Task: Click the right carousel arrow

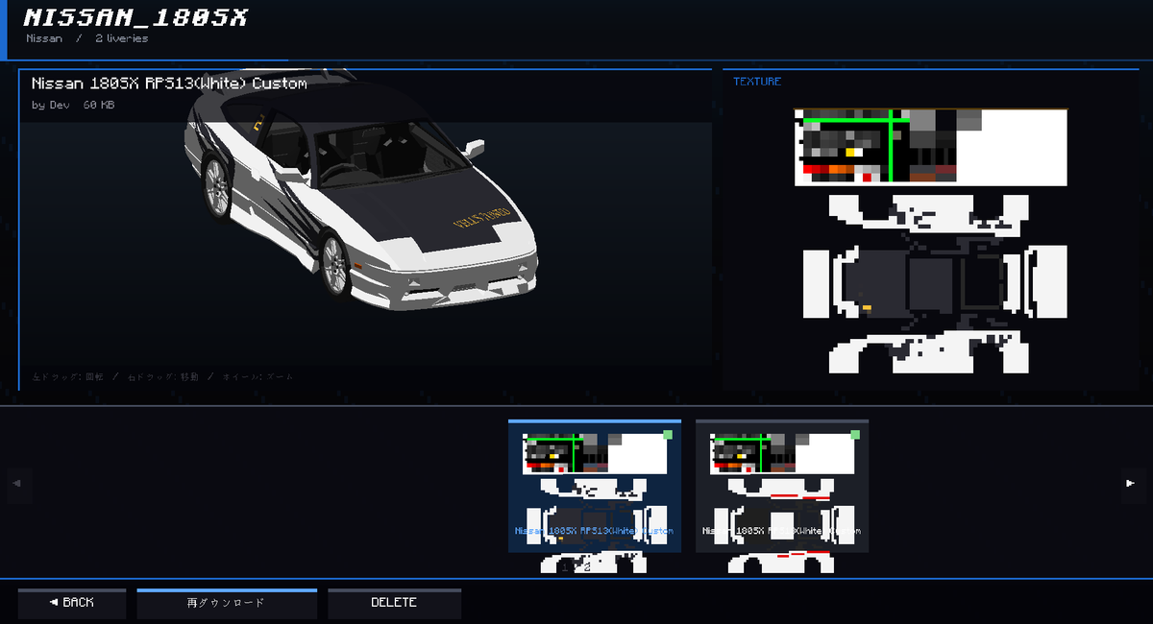Action: pyautogui.click(x=1130, y=484)
